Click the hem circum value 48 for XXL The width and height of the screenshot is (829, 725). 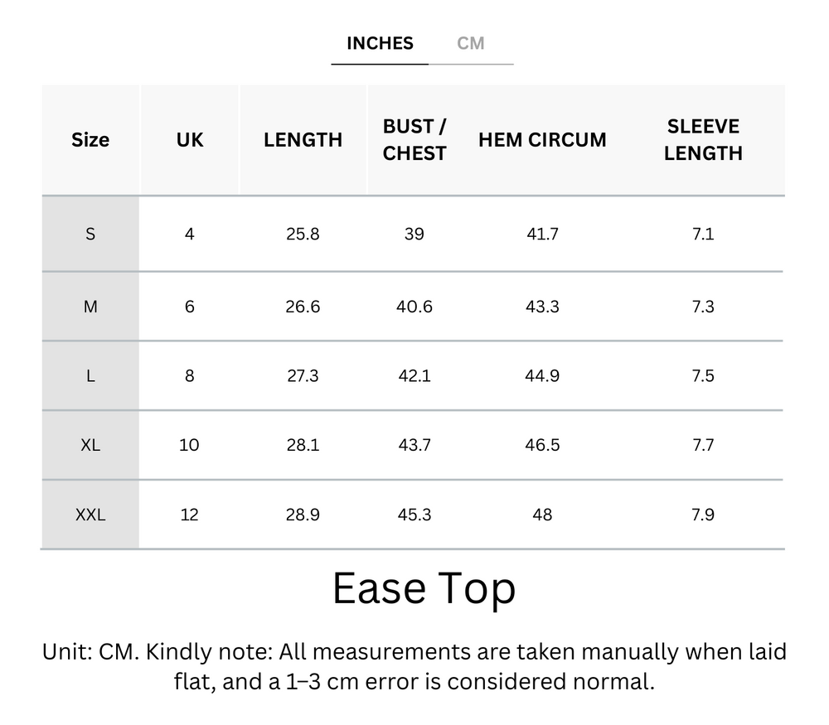542,515
